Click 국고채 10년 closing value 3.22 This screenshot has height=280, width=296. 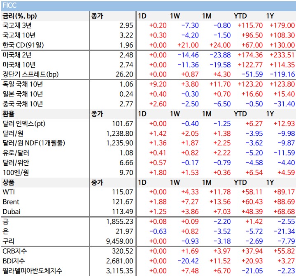(126, 35)
